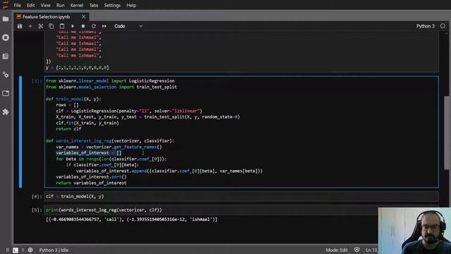
Task: Insert a cell below with plus icon
Action: pos(30,26)
